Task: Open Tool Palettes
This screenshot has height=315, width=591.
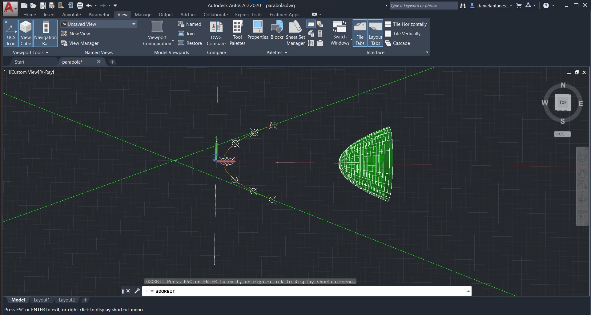Action: pyautogui.click(x=237, y=33)
